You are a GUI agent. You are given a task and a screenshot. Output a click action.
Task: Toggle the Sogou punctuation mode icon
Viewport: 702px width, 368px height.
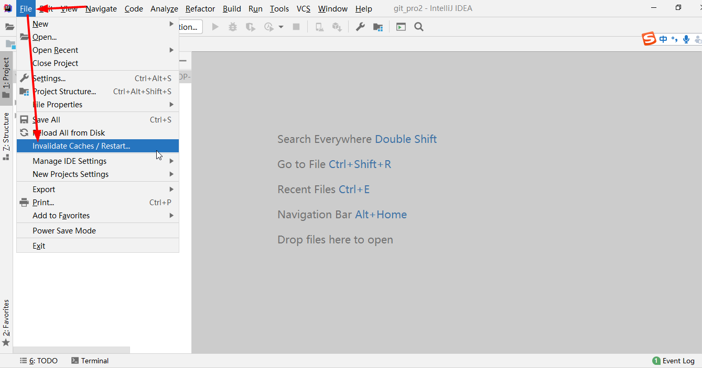pos(675,39)
